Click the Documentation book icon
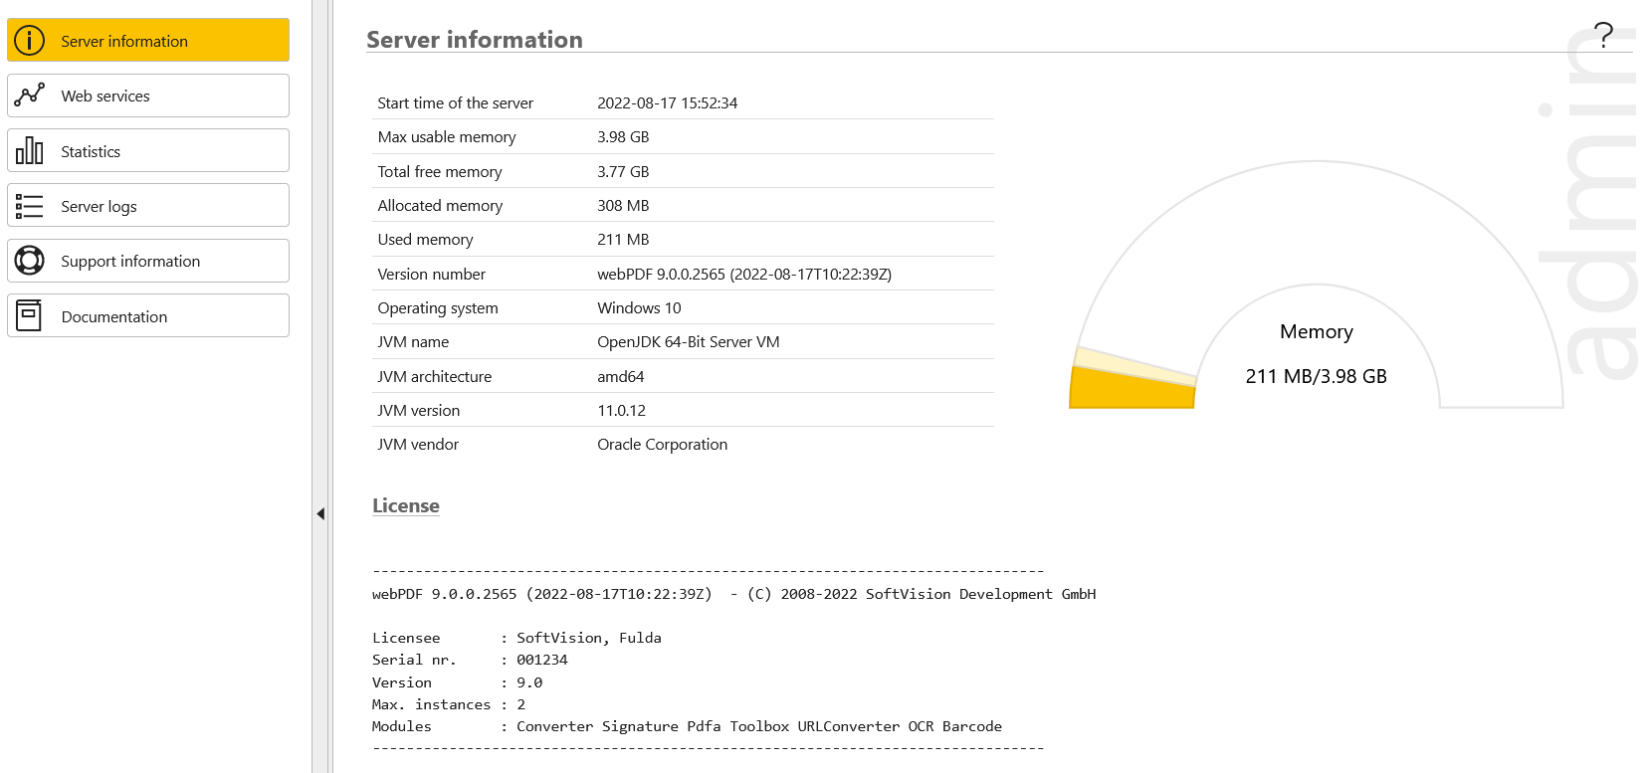1646x773 pixels. coord(30,316)
